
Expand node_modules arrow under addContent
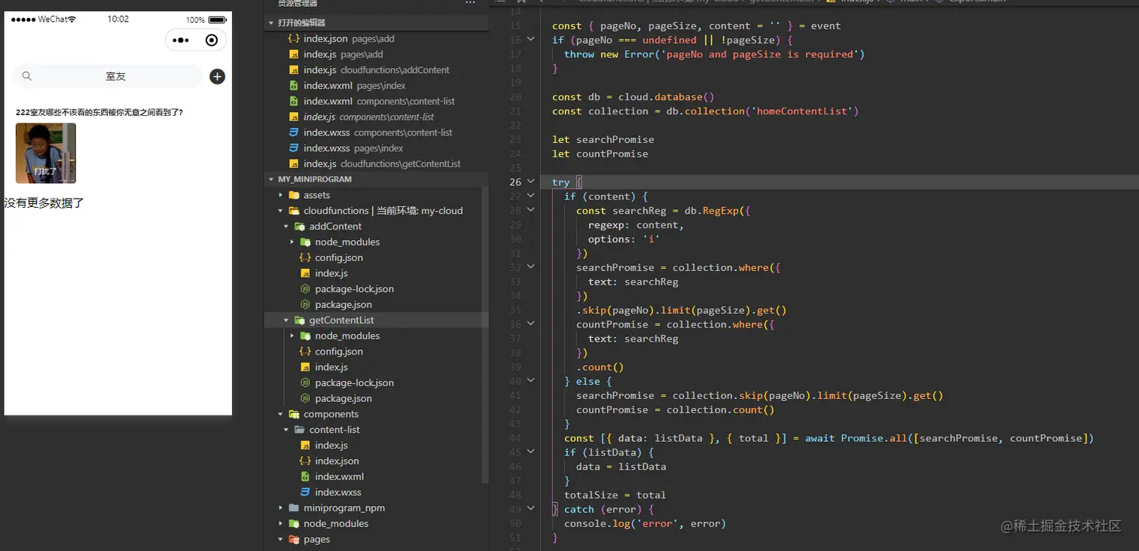point(292,242)
